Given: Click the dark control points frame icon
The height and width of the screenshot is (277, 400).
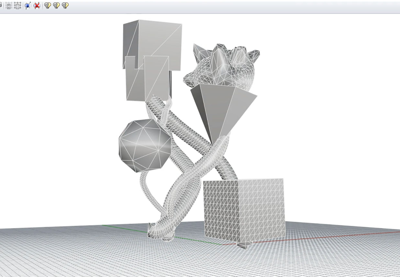Looking at the screenshot, I should (x=17, y=6).
